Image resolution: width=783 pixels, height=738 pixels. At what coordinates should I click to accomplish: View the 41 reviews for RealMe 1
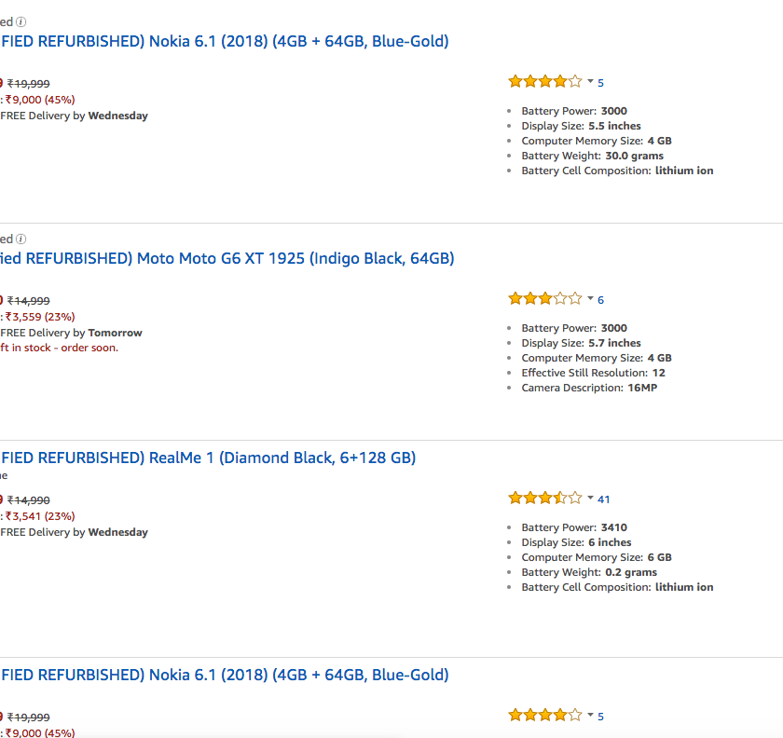pyautogui.click(x=604, y=499)
